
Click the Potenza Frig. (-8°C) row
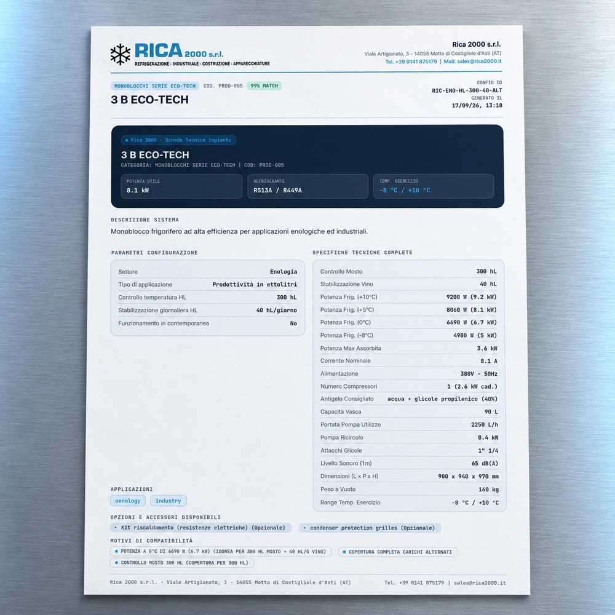(x=408, y=335)
